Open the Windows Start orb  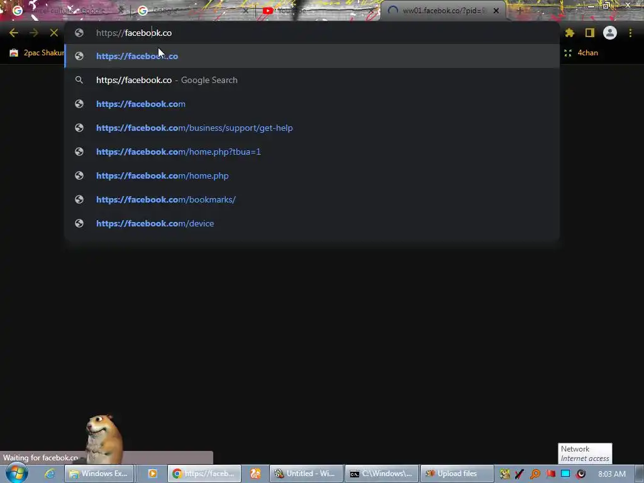coord(17,473)
